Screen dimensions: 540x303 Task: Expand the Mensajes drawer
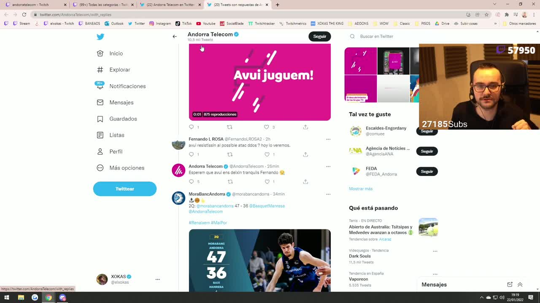pyautogui.click(x=520, y=284)
